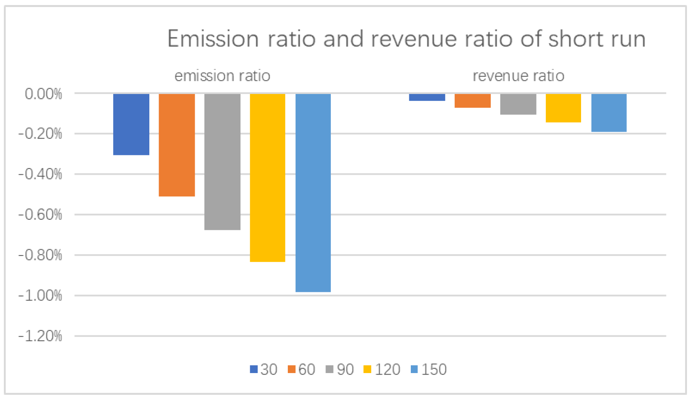Select the light blue 150 bar under revenue ratio
The height and width of the screenshot is (401, 692).
tap(609, 113)
